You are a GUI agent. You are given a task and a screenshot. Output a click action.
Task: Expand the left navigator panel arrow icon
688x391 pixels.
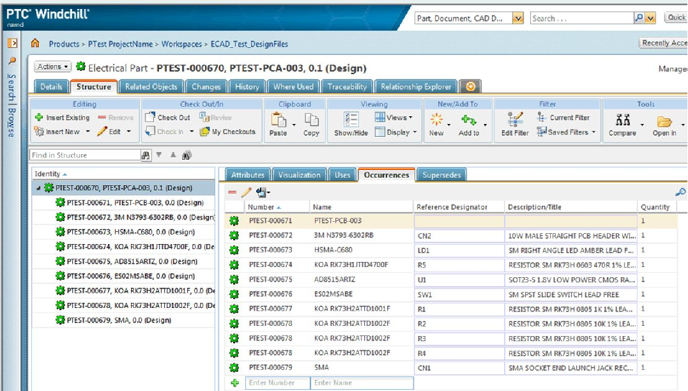point(12,43)
